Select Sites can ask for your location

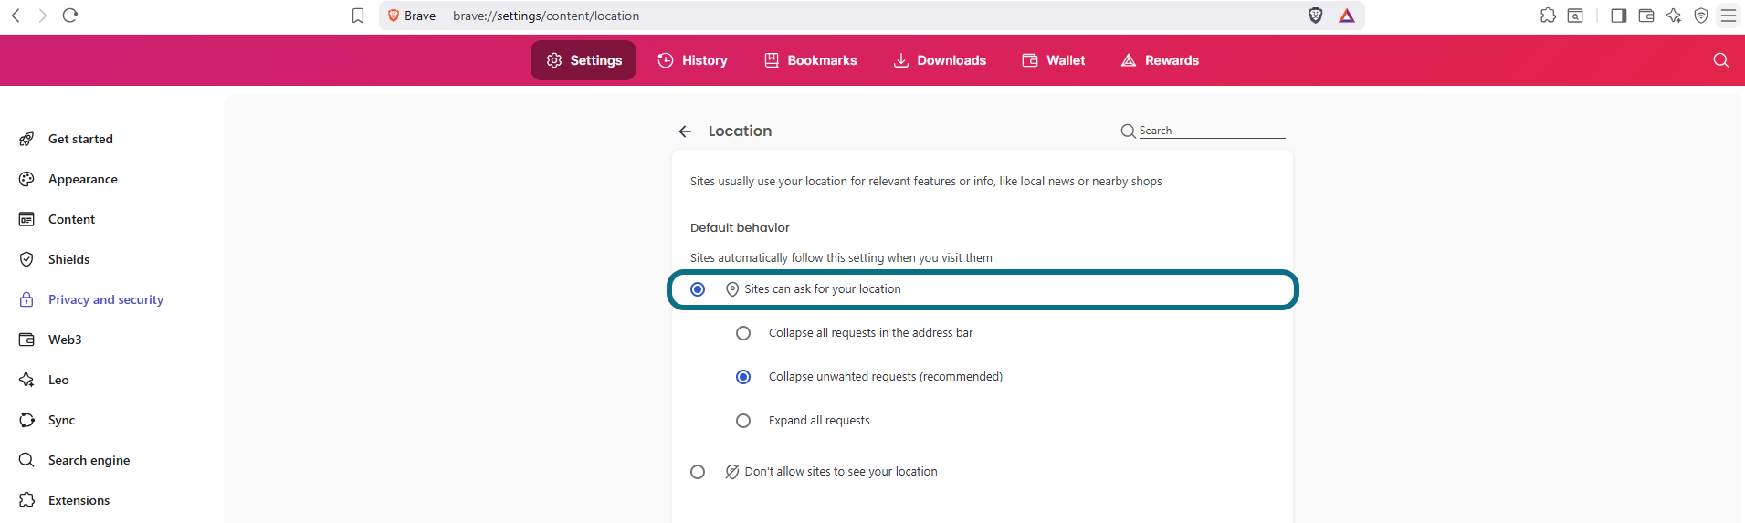click(x=698, y=289)
